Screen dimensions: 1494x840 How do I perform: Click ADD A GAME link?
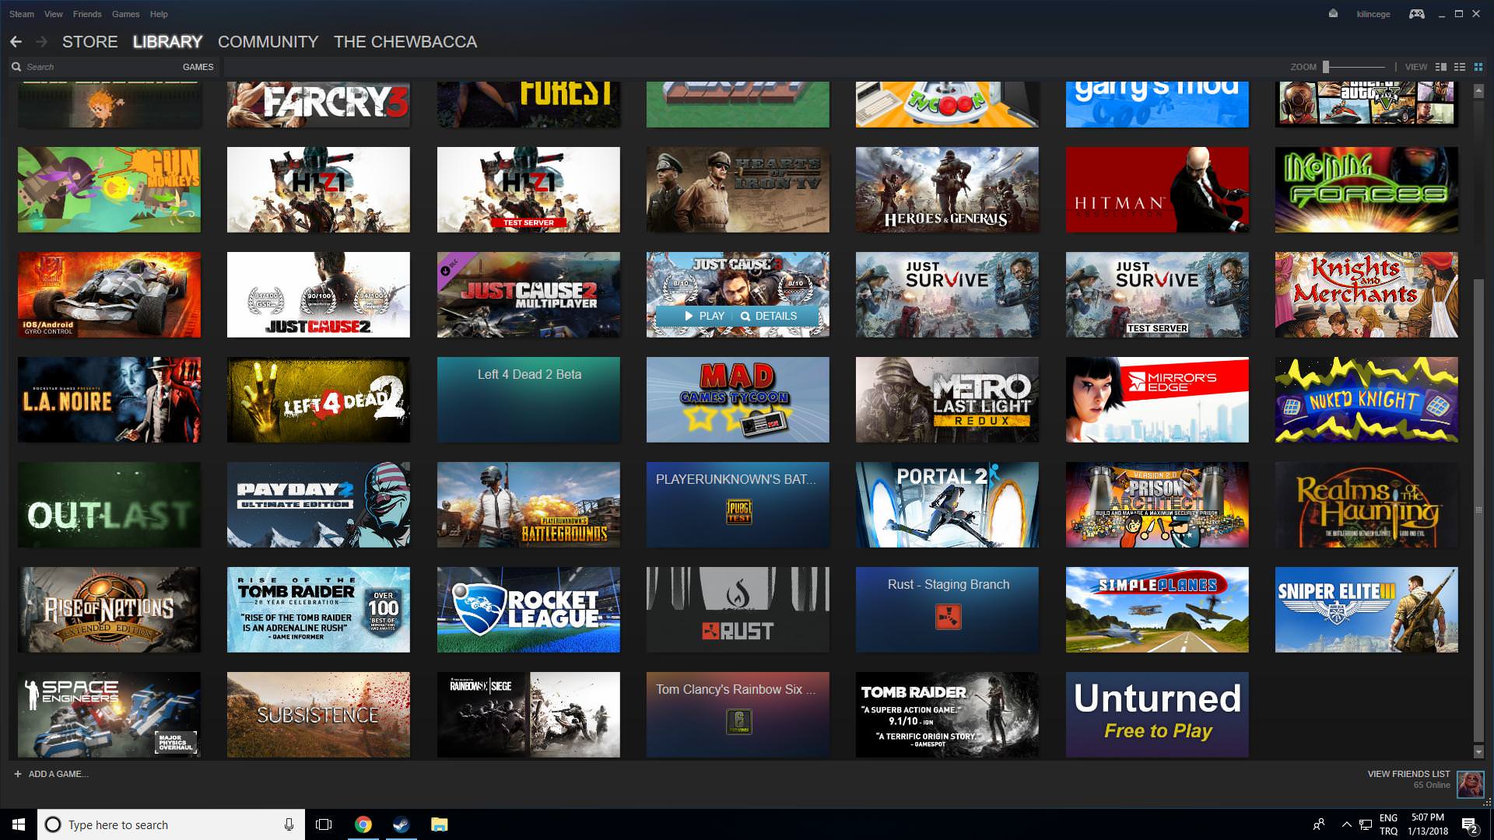58,774
